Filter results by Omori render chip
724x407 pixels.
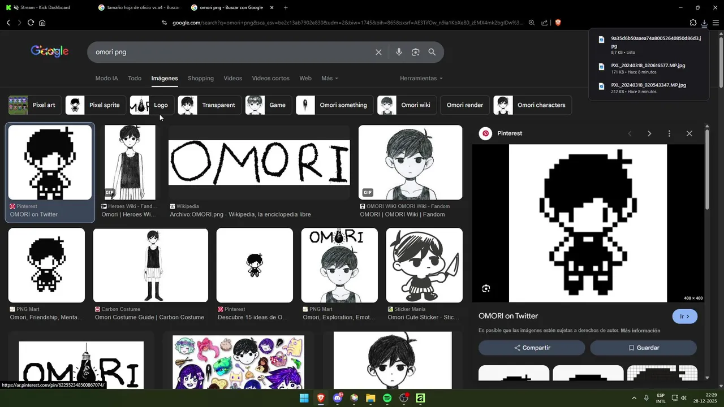coord(465,105)
